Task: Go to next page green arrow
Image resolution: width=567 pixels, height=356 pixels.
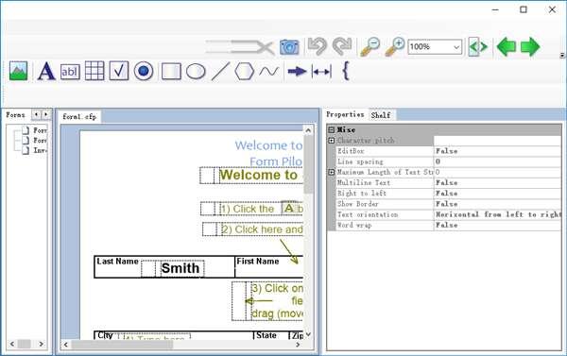Action: tap(530, 46)
